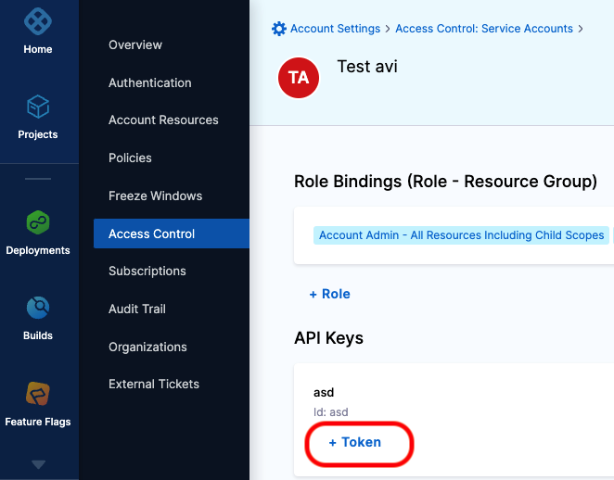Image resolution: width=614 pixels, height=480 pixels.
Task: Click the Harness Home logo icon
Action: [x=38, y=20]
